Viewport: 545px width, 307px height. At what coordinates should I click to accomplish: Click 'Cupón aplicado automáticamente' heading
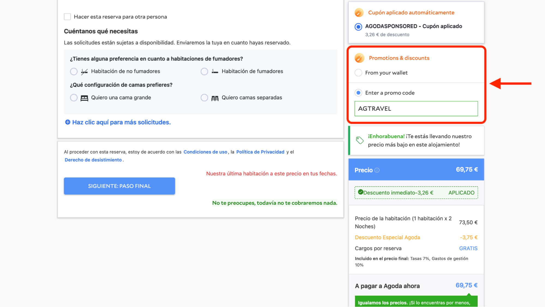[x=411, y=13]
